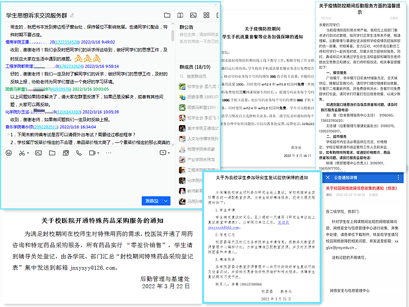Screen dimensions: 409x307
Task: Close the 公告通知详情 panel with X
Action: coord(328,177)
